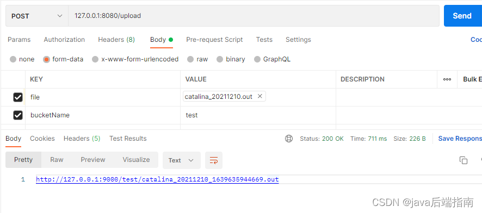This screenshot has height=213, width=482.
Task: Select the x-www-form-urlencoded radio option
Action: (x=95, y=59)
